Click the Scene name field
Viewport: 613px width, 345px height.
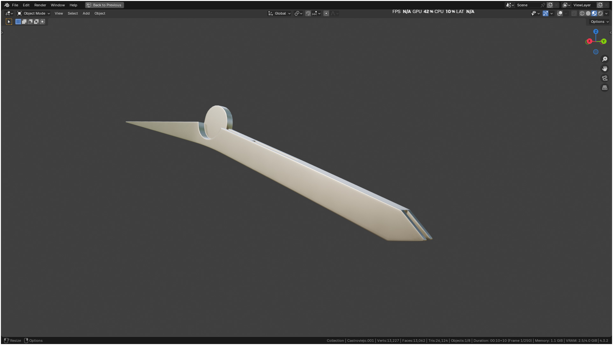coord(527,5)
